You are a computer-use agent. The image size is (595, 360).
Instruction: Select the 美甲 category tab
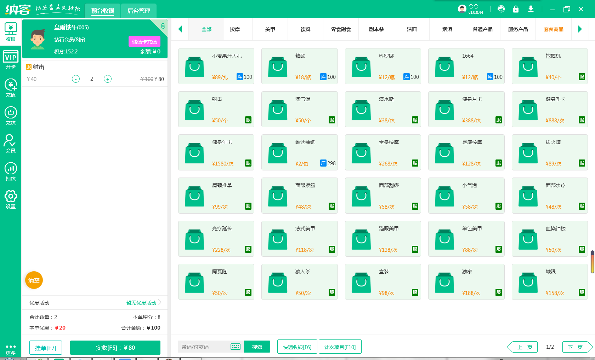(270, 29)
